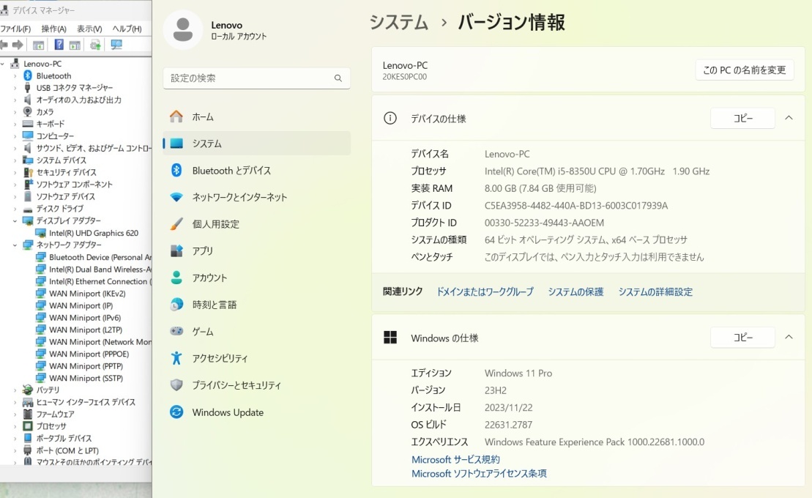Click the show/hide console tree toolbar icon

pyautogui.click(x=38, y=45)
